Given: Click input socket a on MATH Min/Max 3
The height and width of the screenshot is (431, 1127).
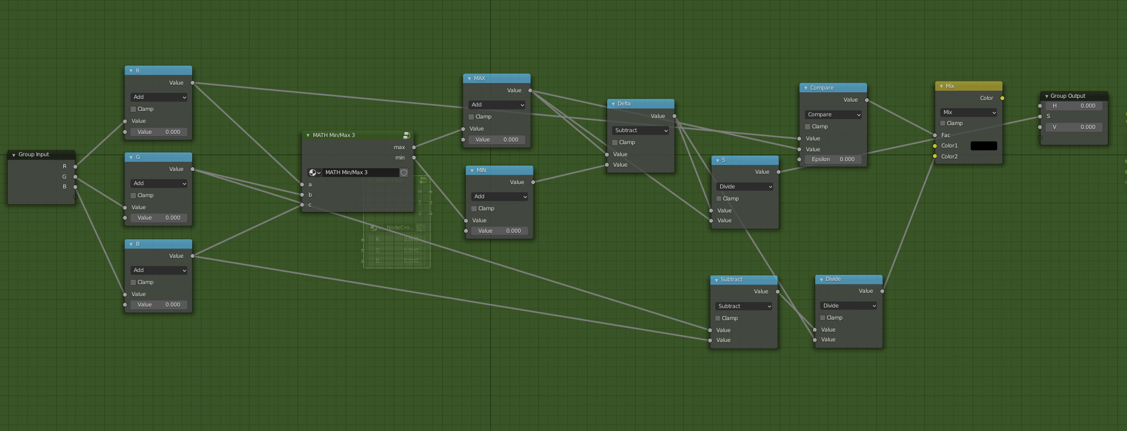Looking at the screenshot, I should click(302, 185).
